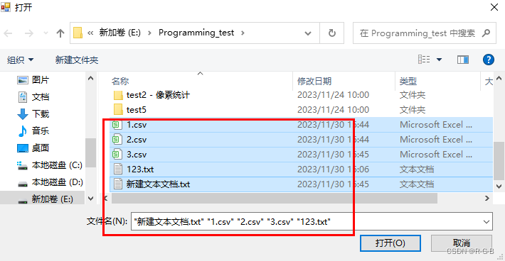Sort by 类型 column header
Image resolution: width=505 pixels, height=261 pixels.
click(408, 82)
